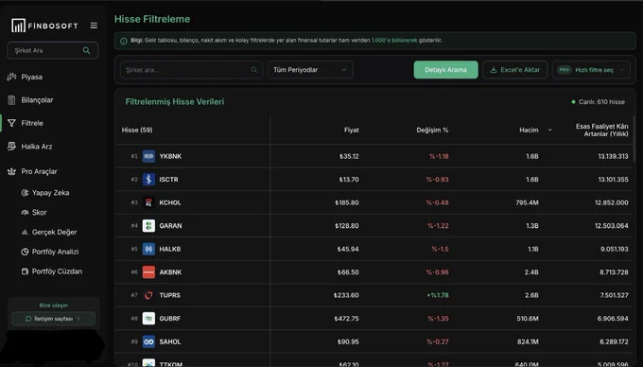
Task: Open the Skor tool
Action: (40, 213)
